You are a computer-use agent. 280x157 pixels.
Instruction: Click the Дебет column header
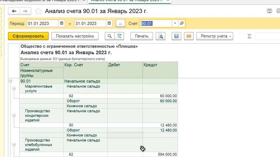coord(125,70)
